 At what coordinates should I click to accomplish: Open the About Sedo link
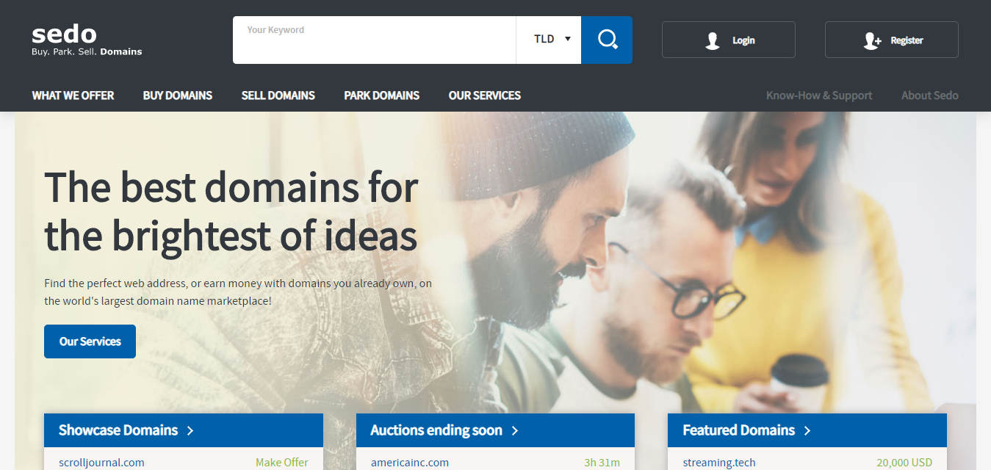929,95
